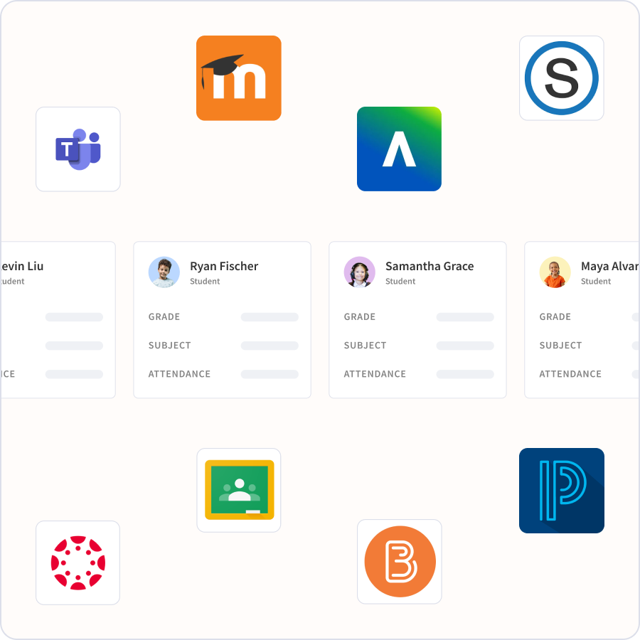
Task: Select the name Samantha Grace
Action: coord(430,266)
